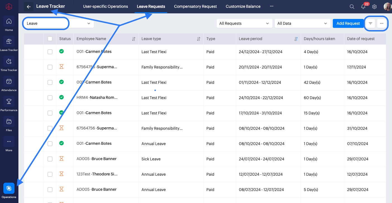Go to the Performance trophy icon

9,102
